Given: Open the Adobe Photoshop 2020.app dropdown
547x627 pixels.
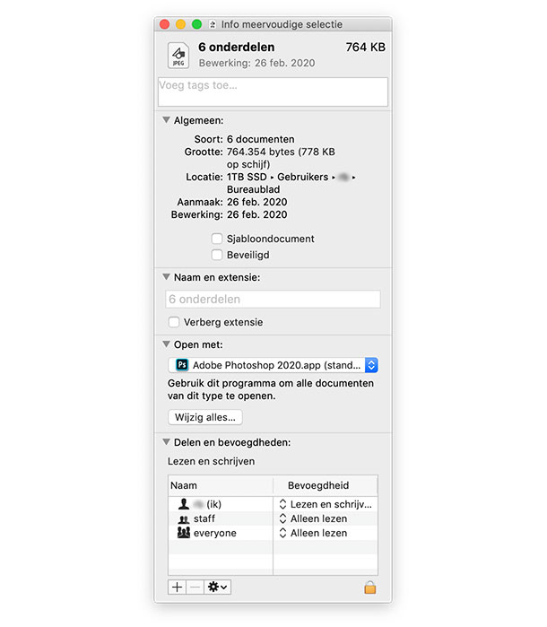Looking at the screenshot, I should 371,365.
